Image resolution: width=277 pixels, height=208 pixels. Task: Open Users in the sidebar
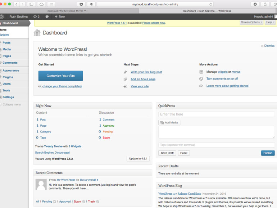click(6, 84)
